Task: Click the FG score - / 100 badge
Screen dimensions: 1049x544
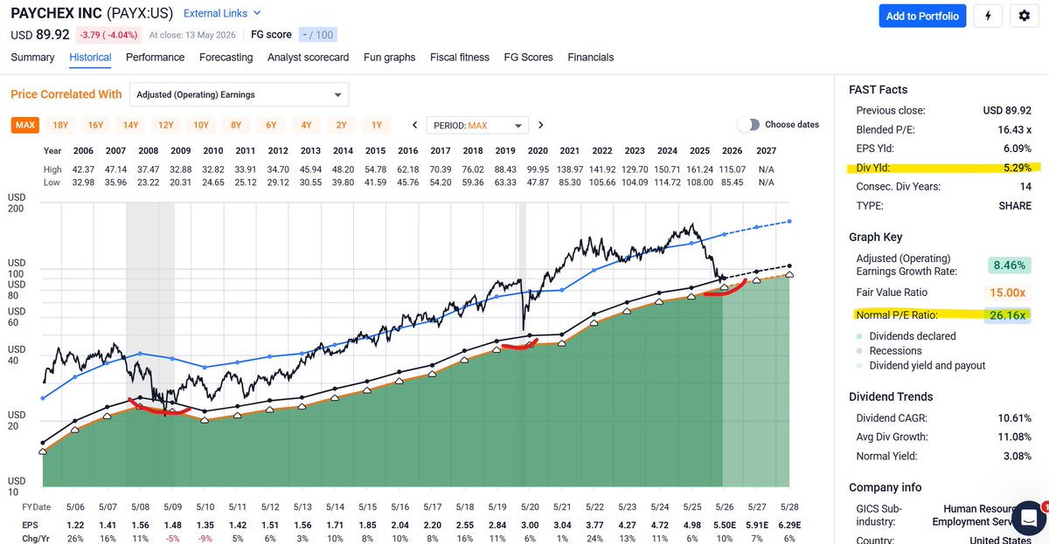Action: tap(318, 35)
